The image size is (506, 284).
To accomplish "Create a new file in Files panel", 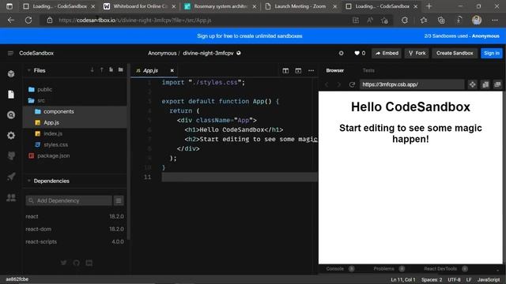I will tap(111, 70).
